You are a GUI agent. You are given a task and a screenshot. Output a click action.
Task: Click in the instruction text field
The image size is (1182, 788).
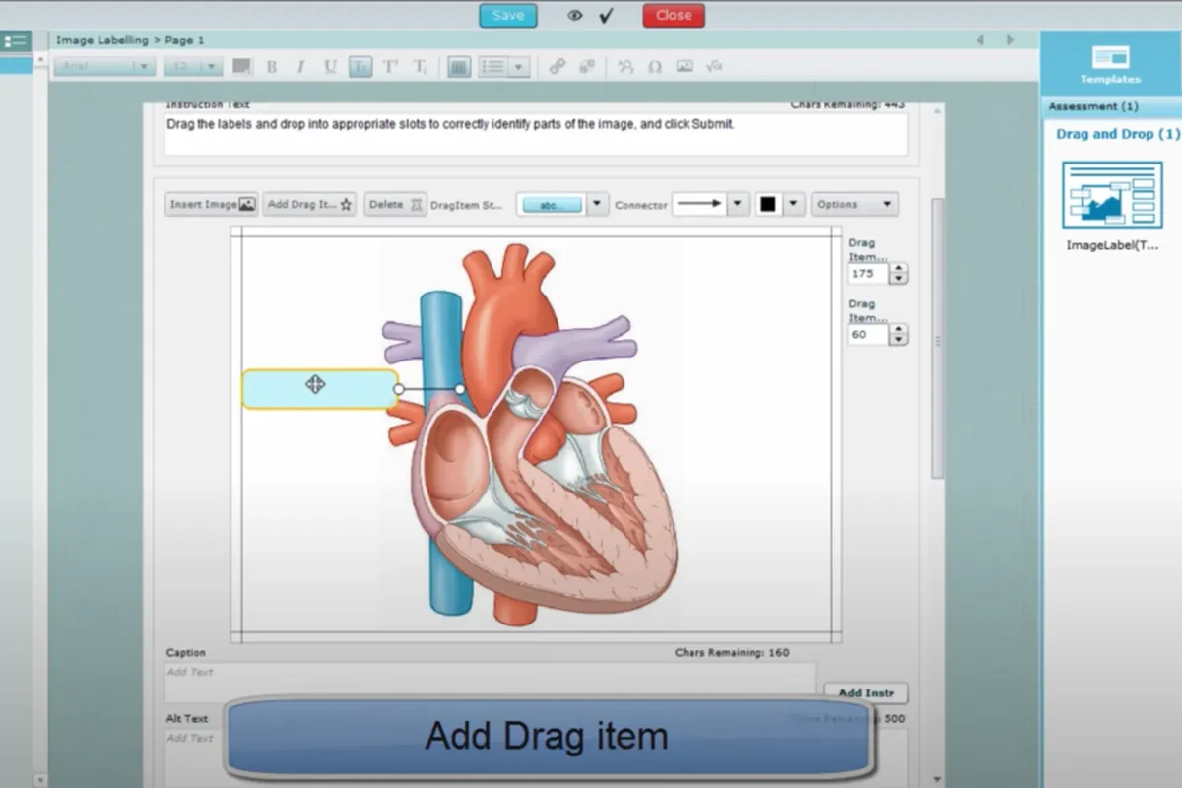click(536, 133)
